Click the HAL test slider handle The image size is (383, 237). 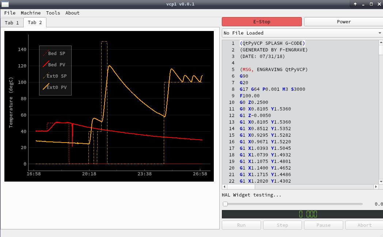(x=225, y=204)
